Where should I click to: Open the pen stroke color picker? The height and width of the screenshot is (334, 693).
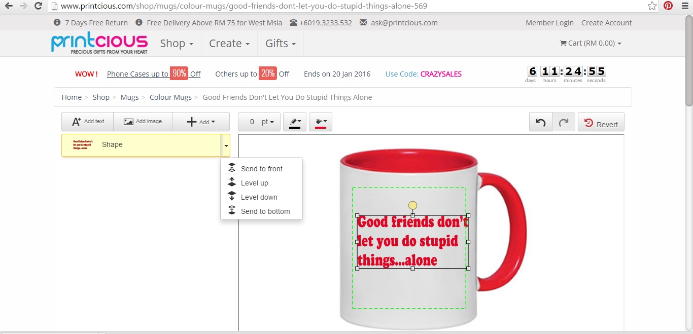(x=295, y=122)
